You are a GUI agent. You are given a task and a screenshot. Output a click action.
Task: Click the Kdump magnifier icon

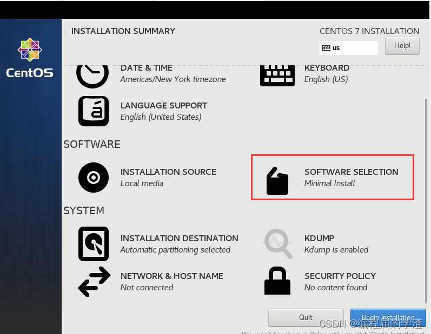coord(278,244)
